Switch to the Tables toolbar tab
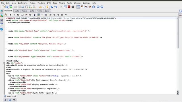Viewport: 182px width, 102px height. (24, 11)
